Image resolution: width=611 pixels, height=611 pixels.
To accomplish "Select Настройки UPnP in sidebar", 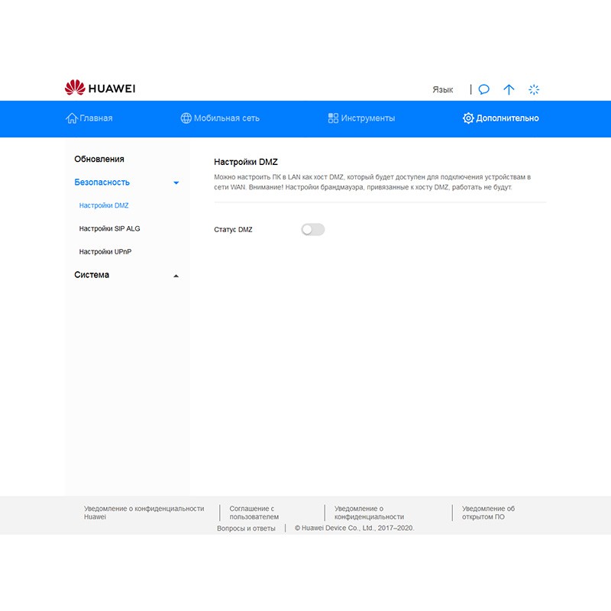I will click(105, 251).
